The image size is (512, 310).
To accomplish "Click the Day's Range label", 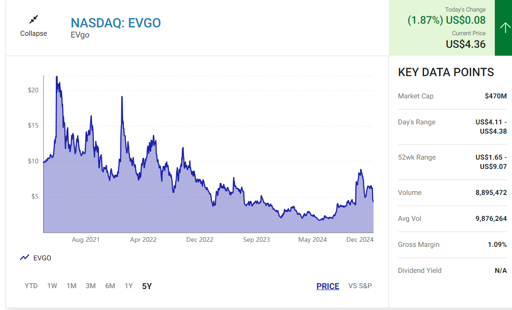I will (x=417, y=122).
